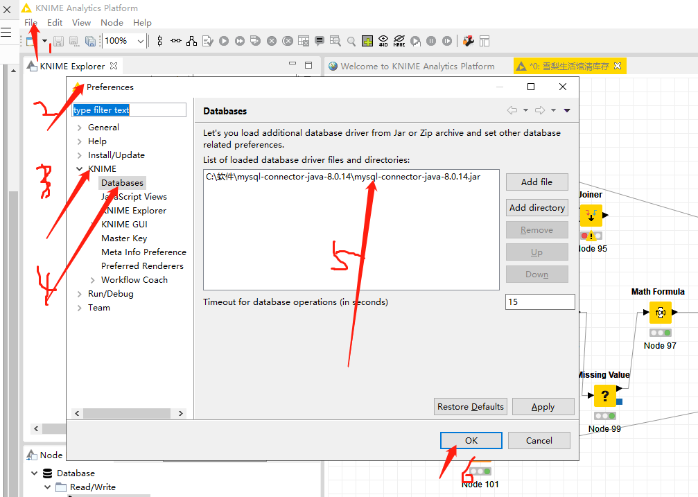This screenshot has height=497, width=698.
Task: Open the dropdown arrow beside New icon
Action: coord(44,41)
